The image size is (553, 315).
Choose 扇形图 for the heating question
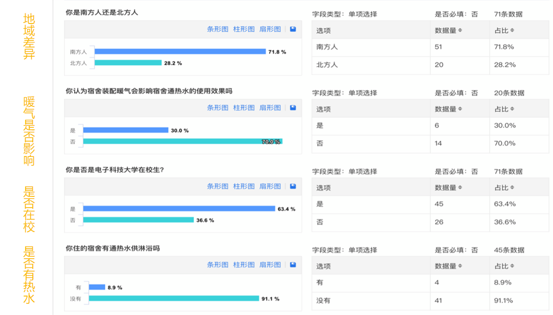tap(272, 108)
